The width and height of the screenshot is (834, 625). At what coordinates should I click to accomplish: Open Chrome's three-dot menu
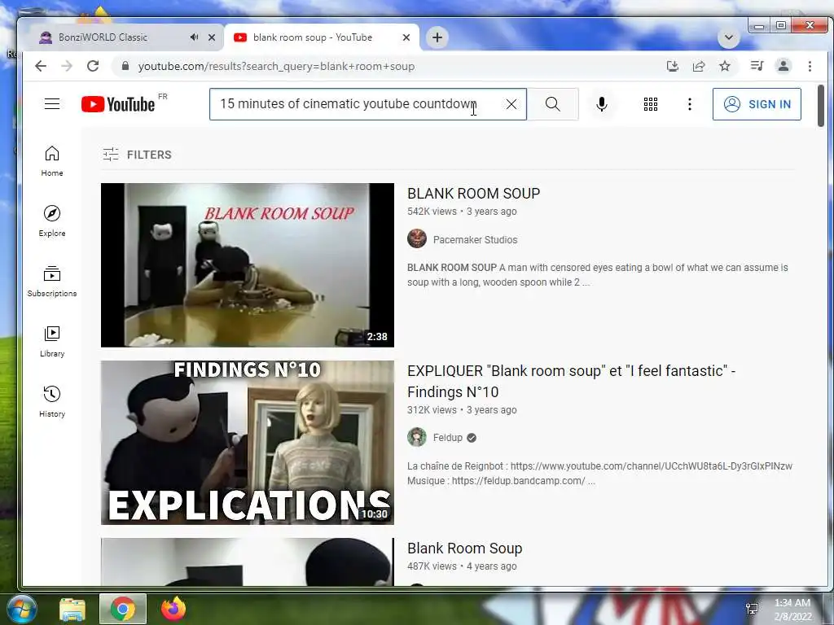(x=810, y=66)
